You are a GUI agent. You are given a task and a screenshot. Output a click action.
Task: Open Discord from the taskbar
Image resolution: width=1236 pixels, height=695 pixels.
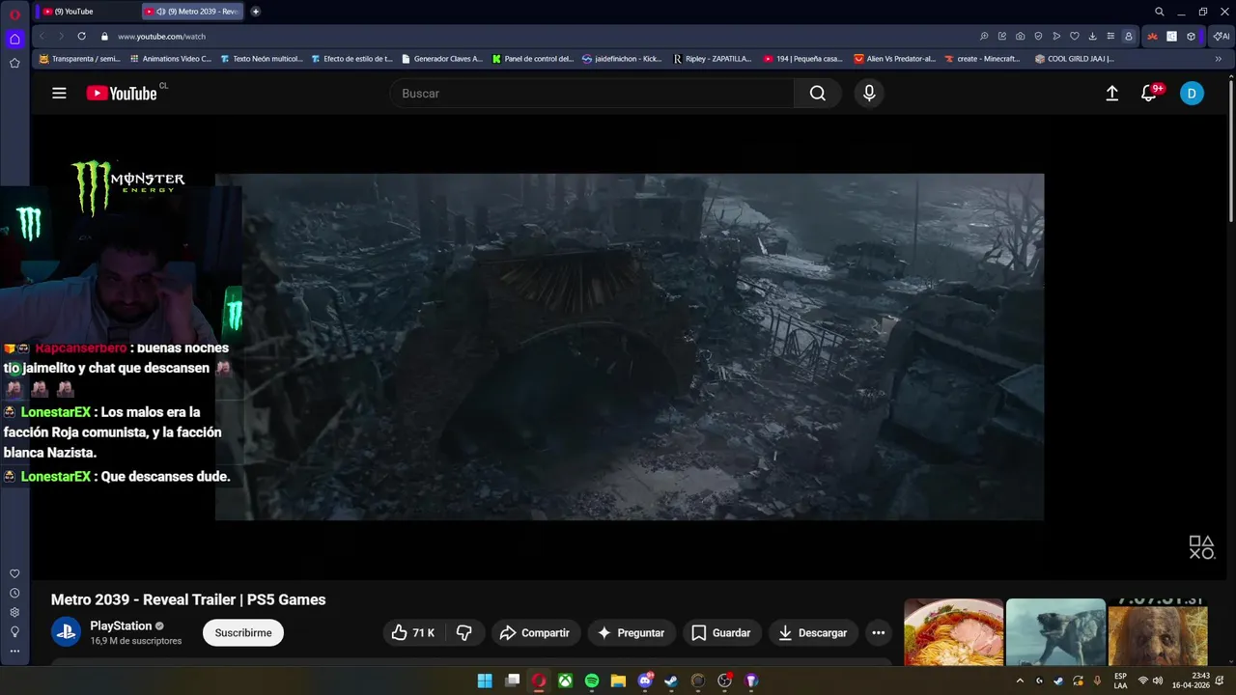645,681
